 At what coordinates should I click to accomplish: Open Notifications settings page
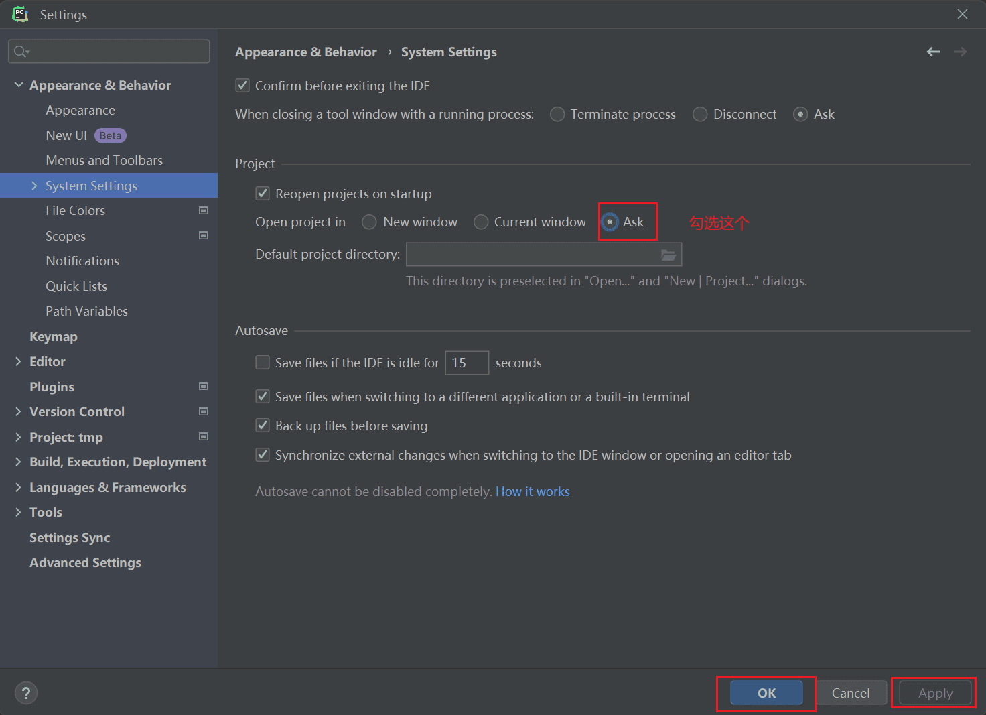click(82, 261)
